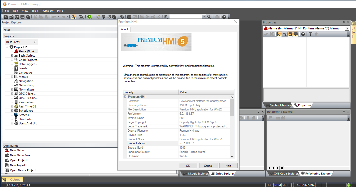This screenshot has height=187, width=356.
Task: Select Language in project tree
Action: 25,72
